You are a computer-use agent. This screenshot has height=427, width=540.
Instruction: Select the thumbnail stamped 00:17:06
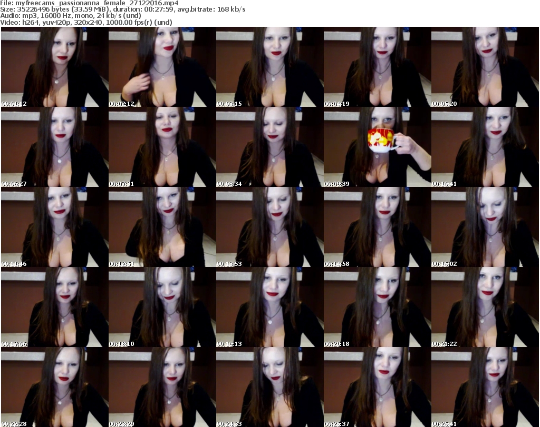pos(54,307)
